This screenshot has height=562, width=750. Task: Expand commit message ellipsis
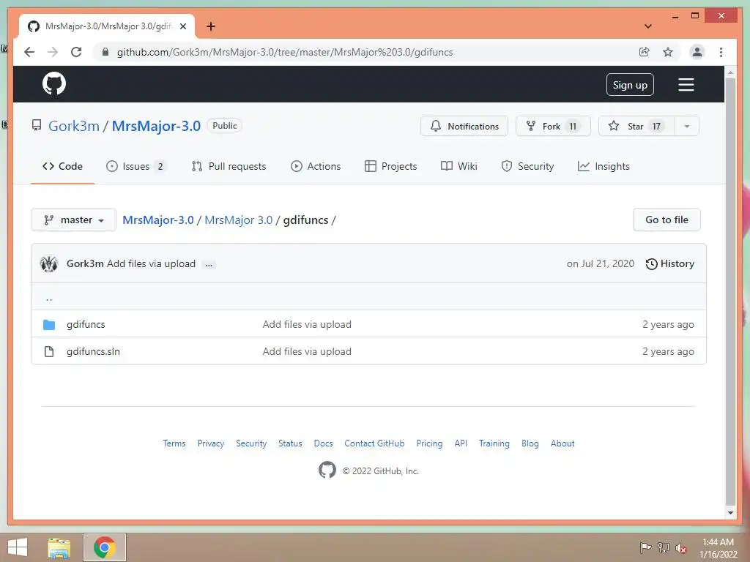tap(209, 264)
